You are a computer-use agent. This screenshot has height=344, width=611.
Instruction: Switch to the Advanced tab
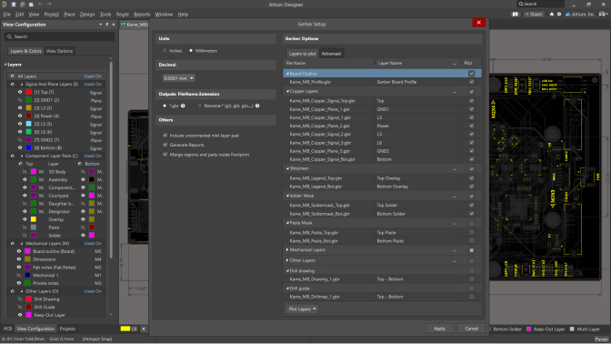tap(331, 54)
